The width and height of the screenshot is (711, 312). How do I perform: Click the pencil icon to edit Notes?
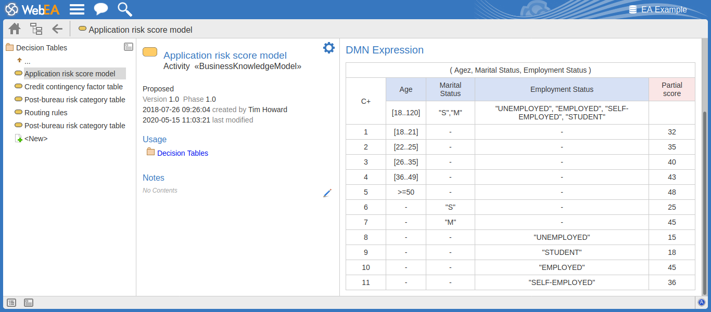327,193
